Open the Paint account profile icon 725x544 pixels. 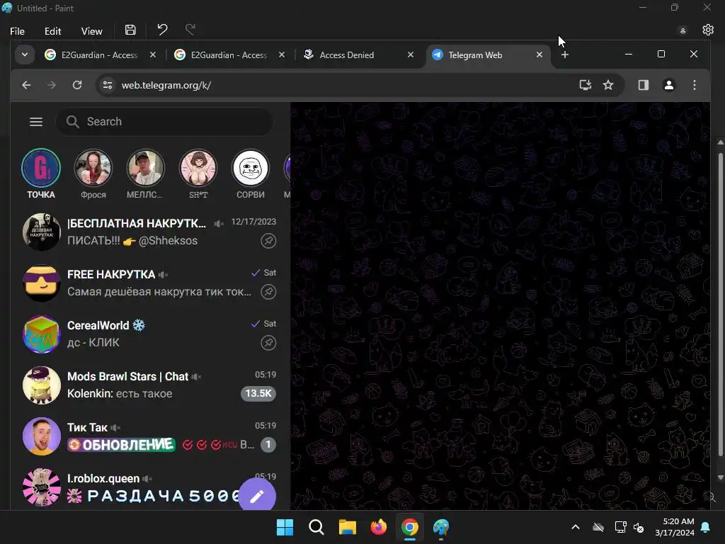click(683, 30)
